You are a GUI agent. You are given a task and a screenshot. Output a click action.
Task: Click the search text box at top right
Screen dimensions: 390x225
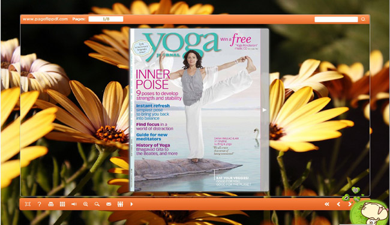click(x=336, y=19)
